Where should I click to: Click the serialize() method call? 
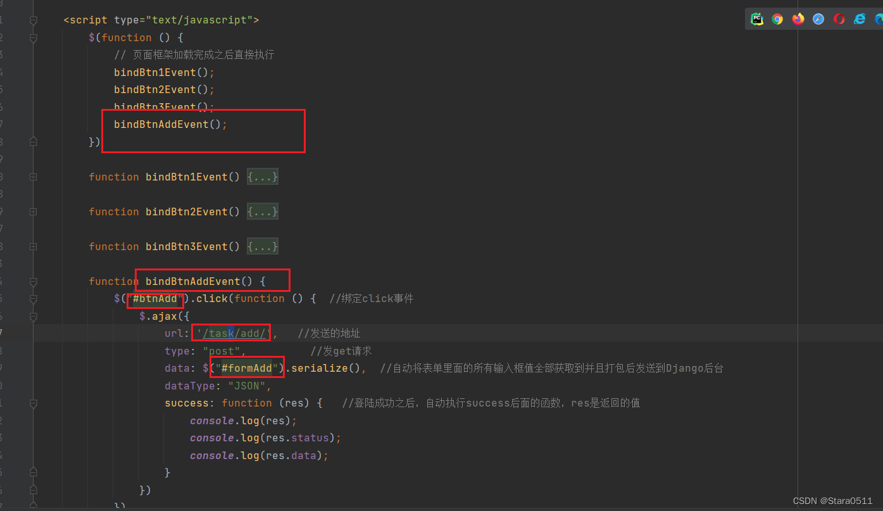click(x=325, y=369)
